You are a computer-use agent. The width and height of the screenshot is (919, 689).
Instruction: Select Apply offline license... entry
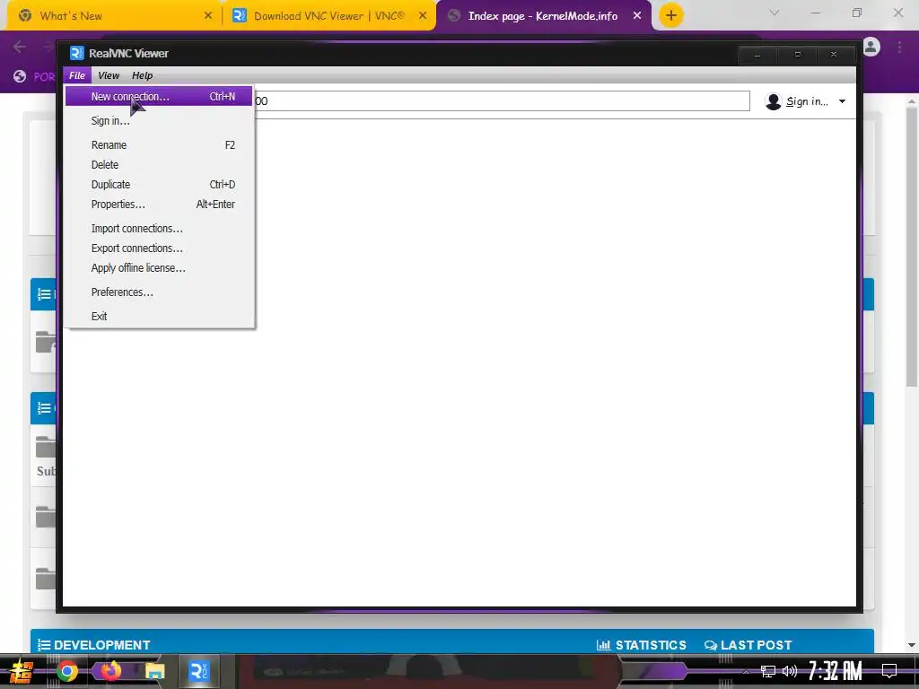click(159, 267)
